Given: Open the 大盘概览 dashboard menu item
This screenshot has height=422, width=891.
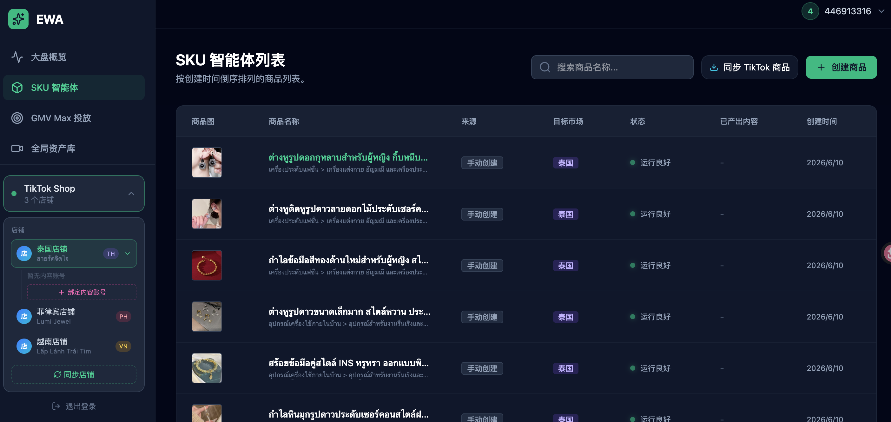Looking at the screenshot, I should coord(74,57).
